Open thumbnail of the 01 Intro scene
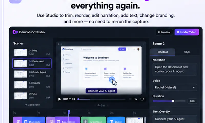Screen dimensions: 205x123 pos(20,52)
